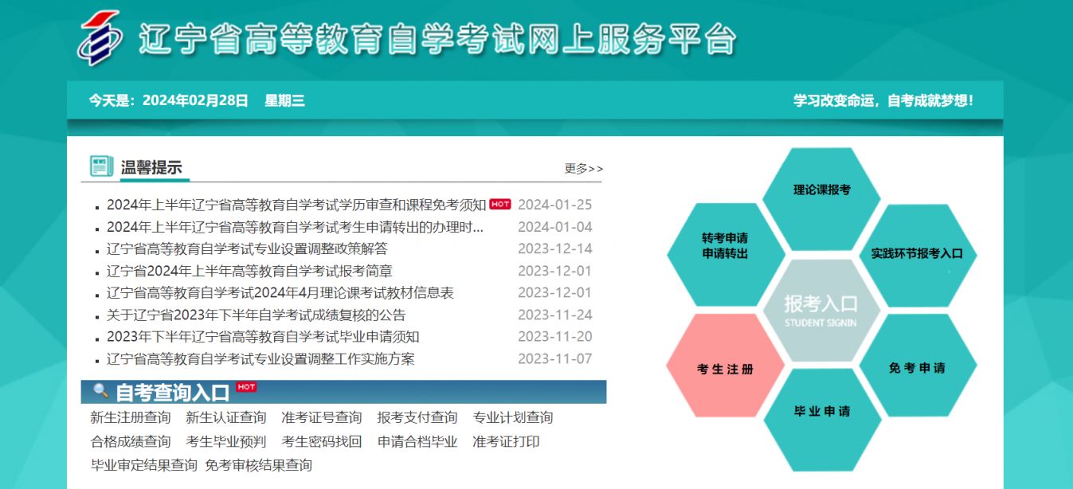This screenshot has width=1073, height=489.
Task: Go to 毕业审定结果查询
Action: click(144, 465)
